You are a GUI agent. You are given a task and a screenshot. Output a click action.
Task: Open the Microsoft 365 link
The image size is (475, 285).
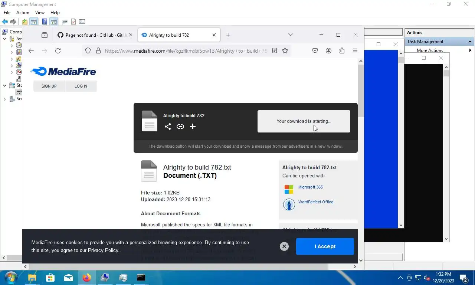(x=311, y=187)
